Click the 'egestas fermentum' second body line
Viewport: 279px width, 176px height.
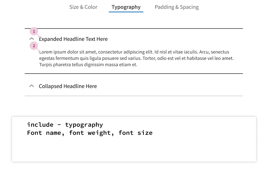click(x=136, y=58)
